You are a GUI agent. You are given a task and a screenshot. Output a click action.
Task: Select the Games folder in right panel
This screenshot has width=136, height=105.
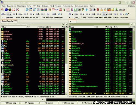(x=101, y=46)
